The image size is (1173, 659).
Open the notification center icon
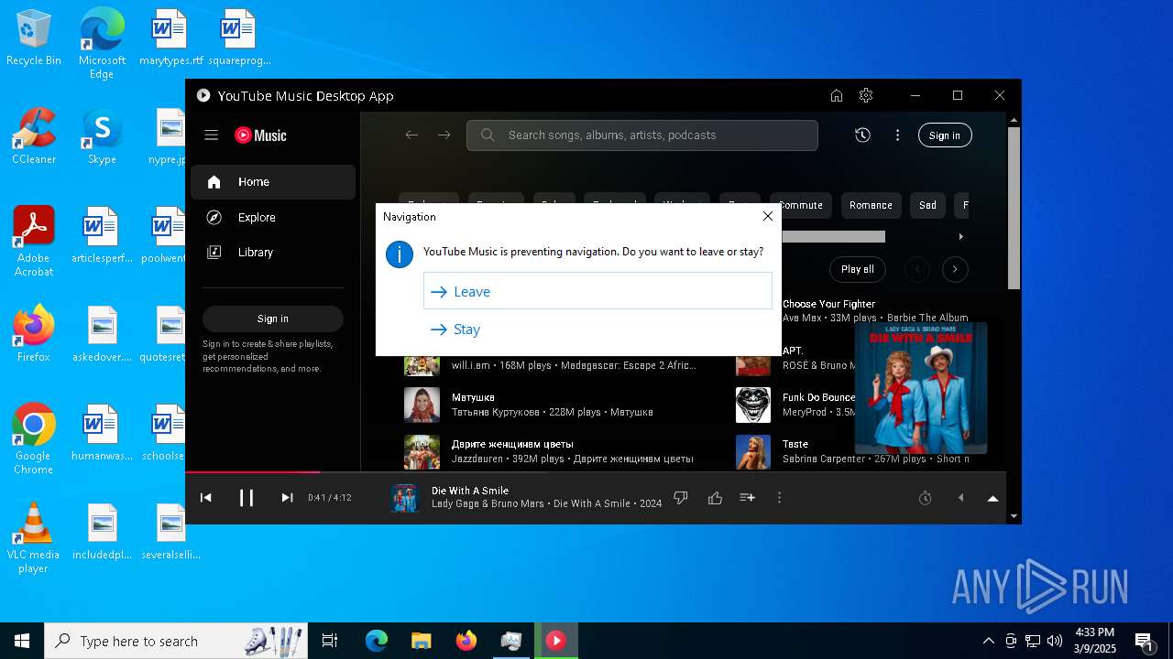(x=1145, y=642)
